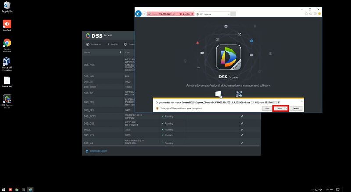Open the notification center icon in taskbar

pos(338,189)
